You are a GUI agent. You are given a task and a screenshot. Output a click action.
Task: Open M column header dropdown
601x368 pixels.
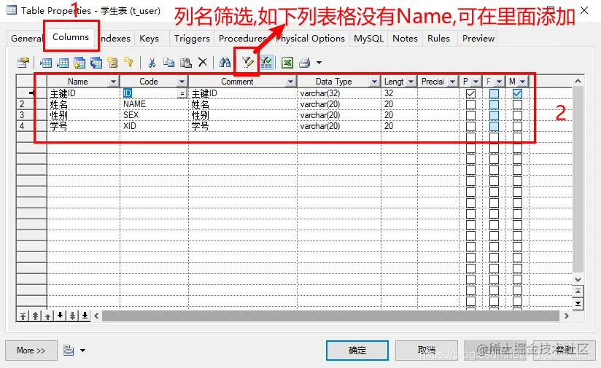[x=522, y=82]
